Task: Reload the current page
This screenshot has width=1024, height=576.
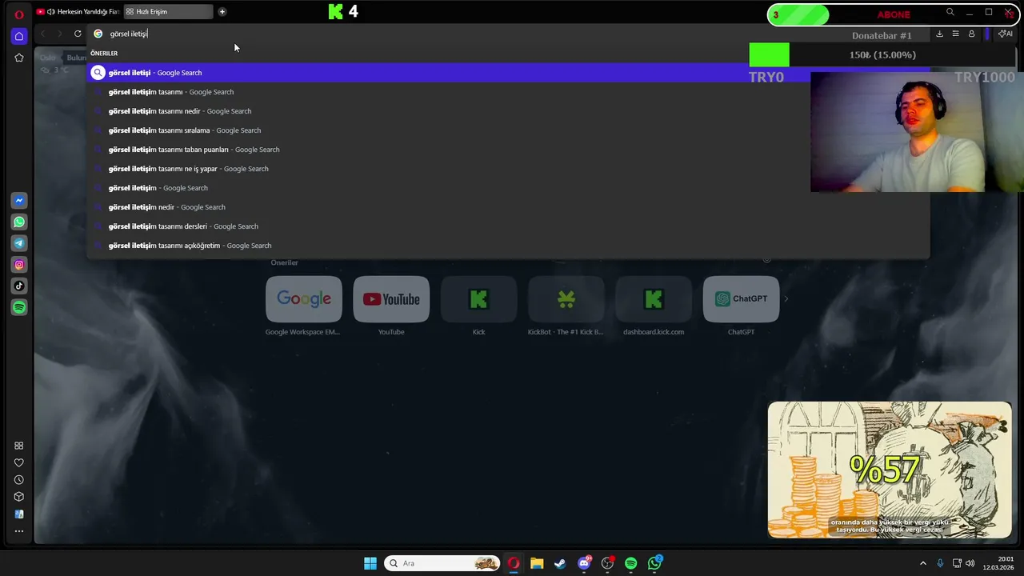Action: coord(78,34)
